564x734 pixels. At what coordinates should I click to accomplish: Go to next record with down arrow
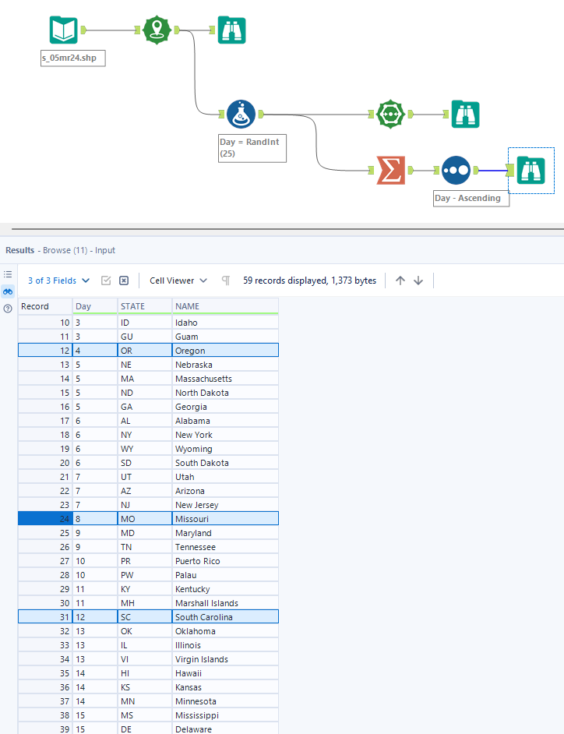click(418, 281)
